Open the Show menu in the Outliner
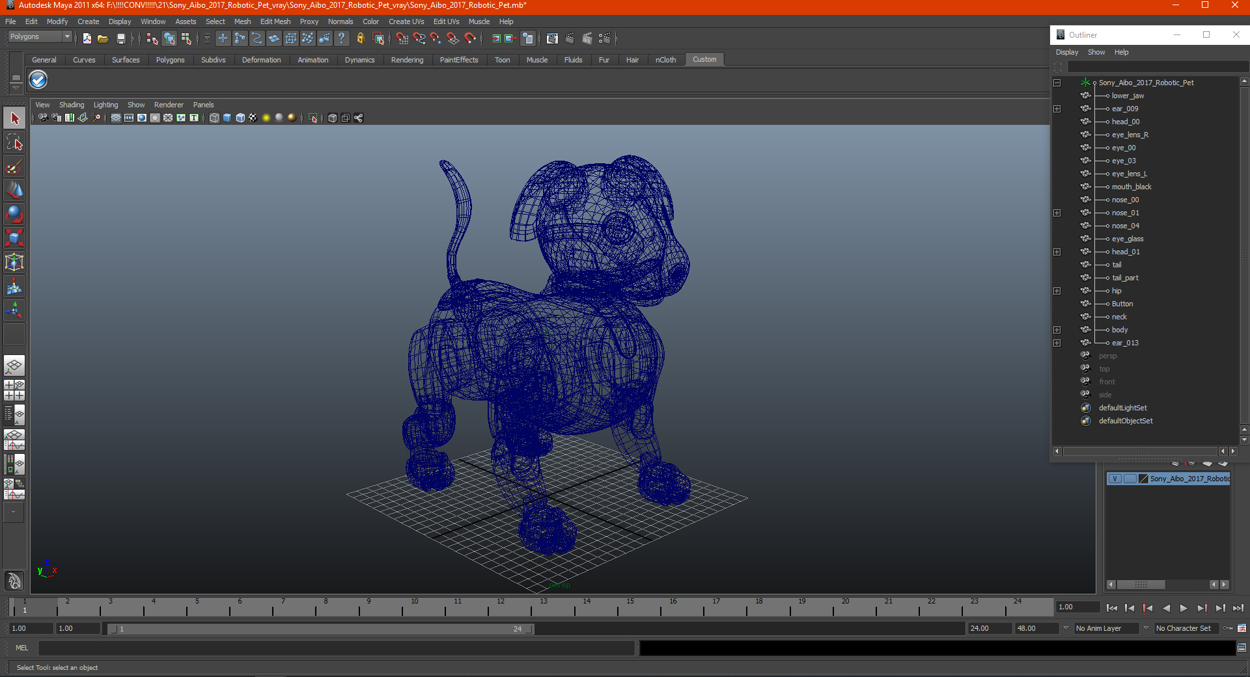This screenshot has height=677, width=1250. (x=1096, y=52)
